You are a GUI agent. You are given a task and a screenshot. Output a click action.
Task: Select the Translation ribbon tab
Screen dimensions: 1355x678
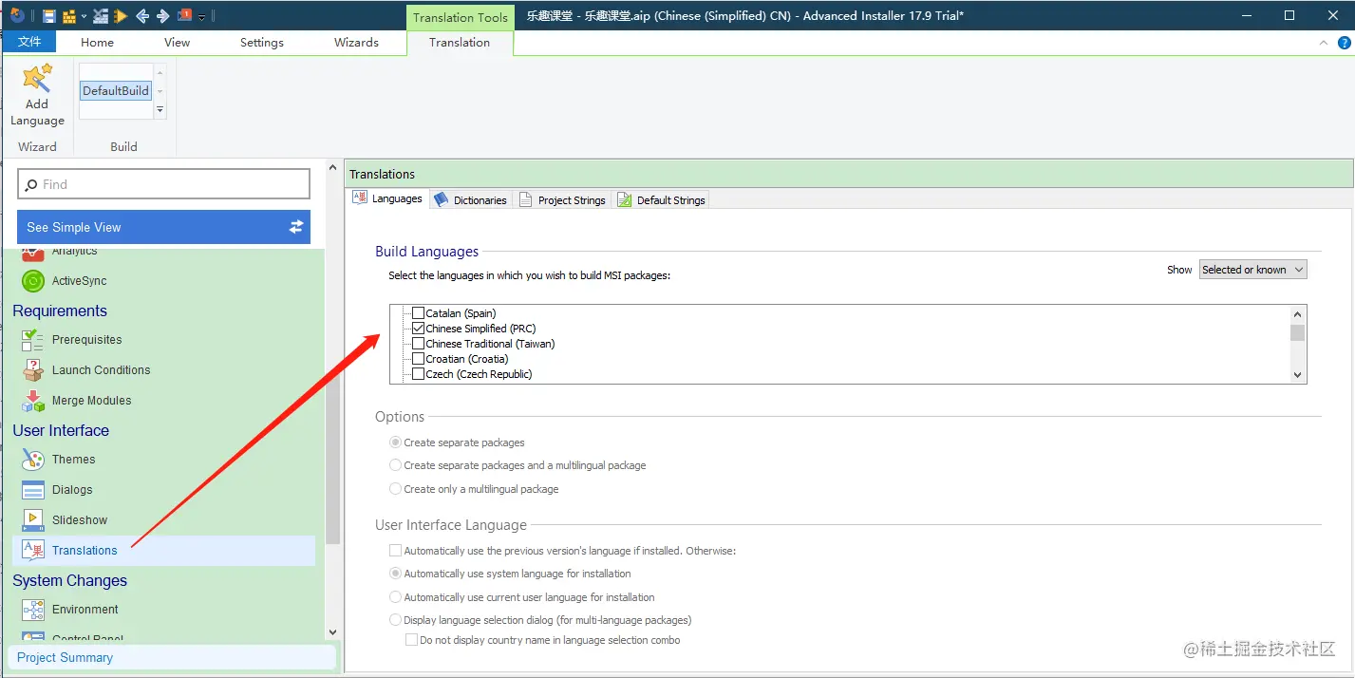coord(460,43)
